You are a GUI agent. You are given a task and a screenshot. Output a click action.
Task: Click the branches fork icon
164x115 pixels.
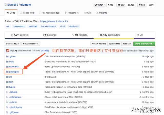click(x=44, y=35)
